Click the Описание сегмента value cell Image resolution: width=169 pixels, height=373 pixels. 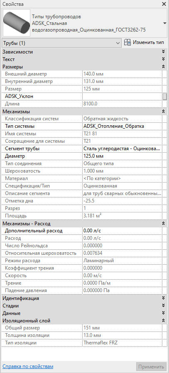coord(122,193)
